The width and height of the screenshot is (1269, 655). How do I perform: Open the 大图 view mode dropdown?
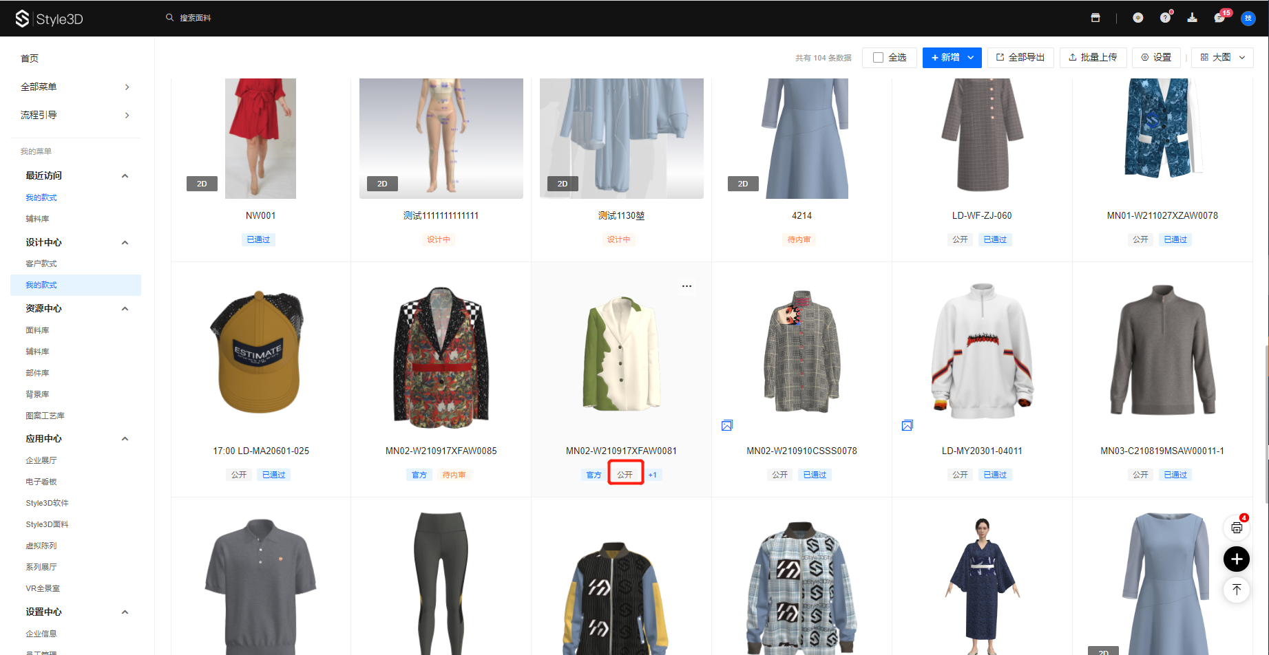click(x=1222, y=58)
